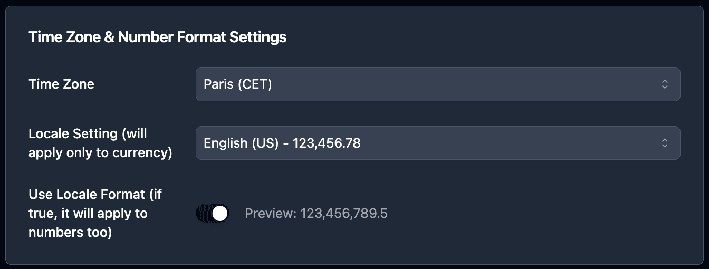Click the "Preview: 123,456,789.5" text
The image size is (709, 269).
pyautogui.click(x=316, y=214)
